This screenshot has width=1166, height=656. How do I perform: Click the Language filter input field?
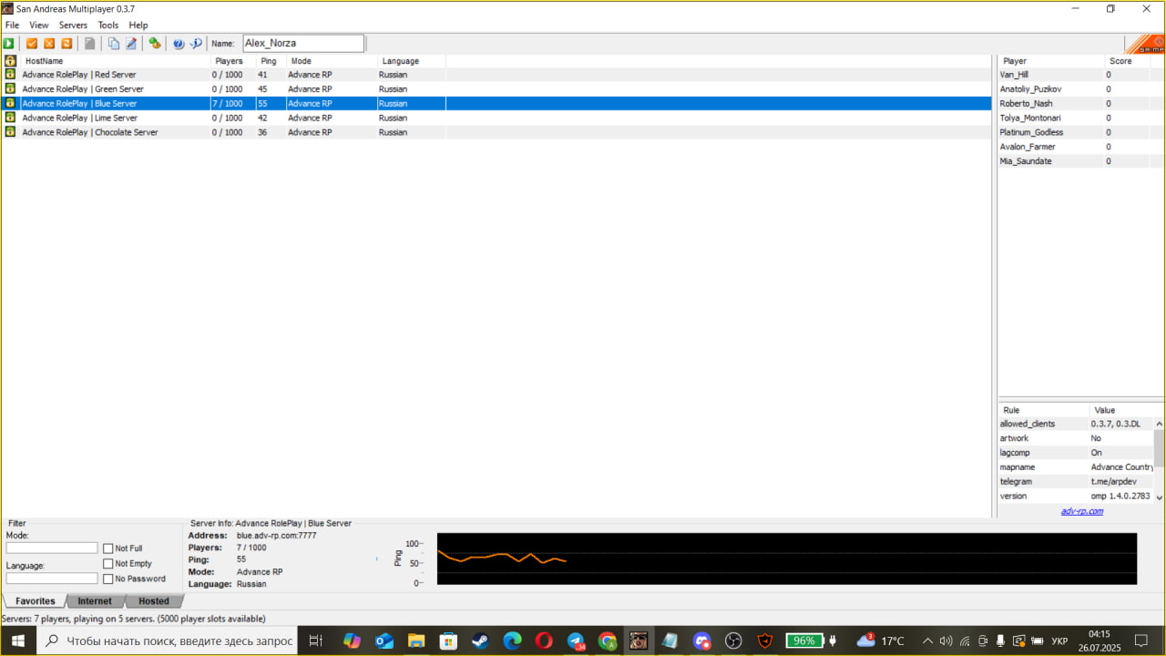[x=52, y=579]
